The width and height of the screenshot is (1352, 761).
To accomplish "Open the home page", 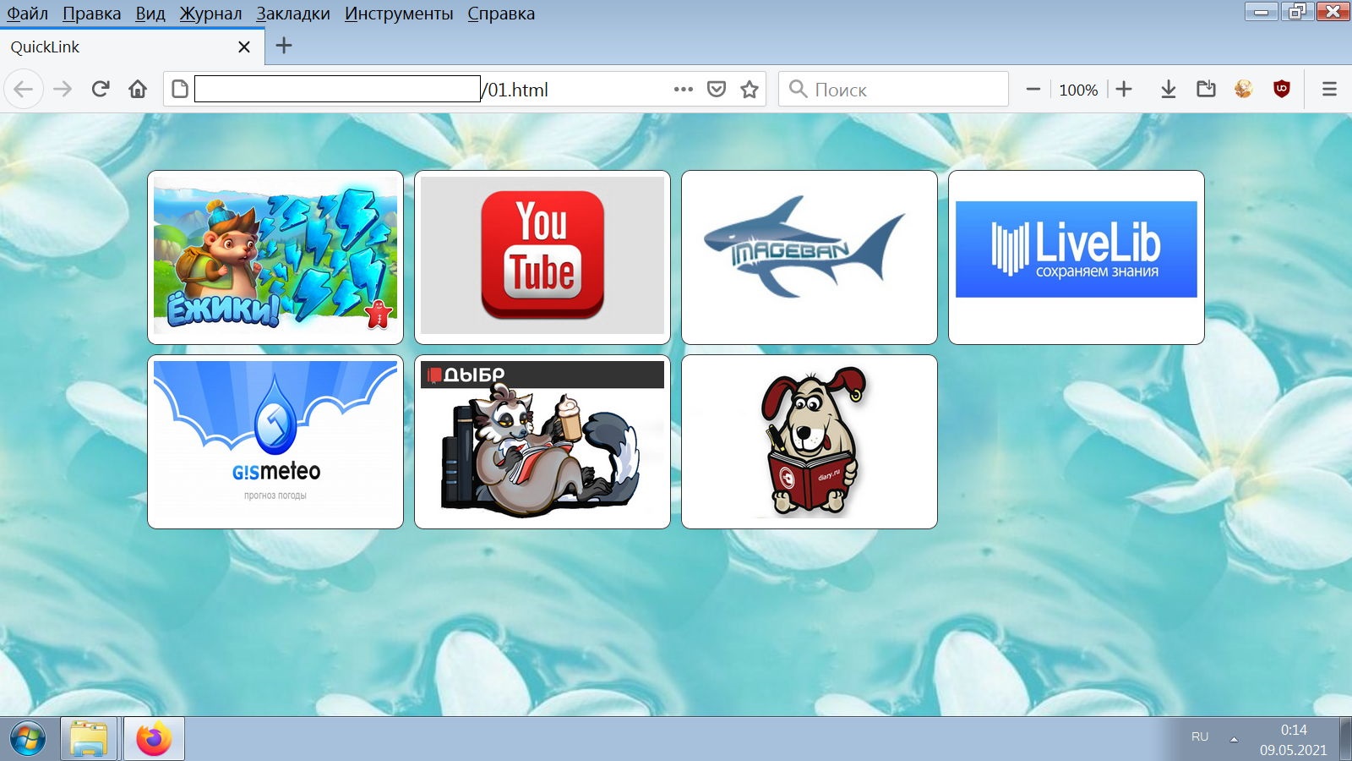I will point(138,89).
